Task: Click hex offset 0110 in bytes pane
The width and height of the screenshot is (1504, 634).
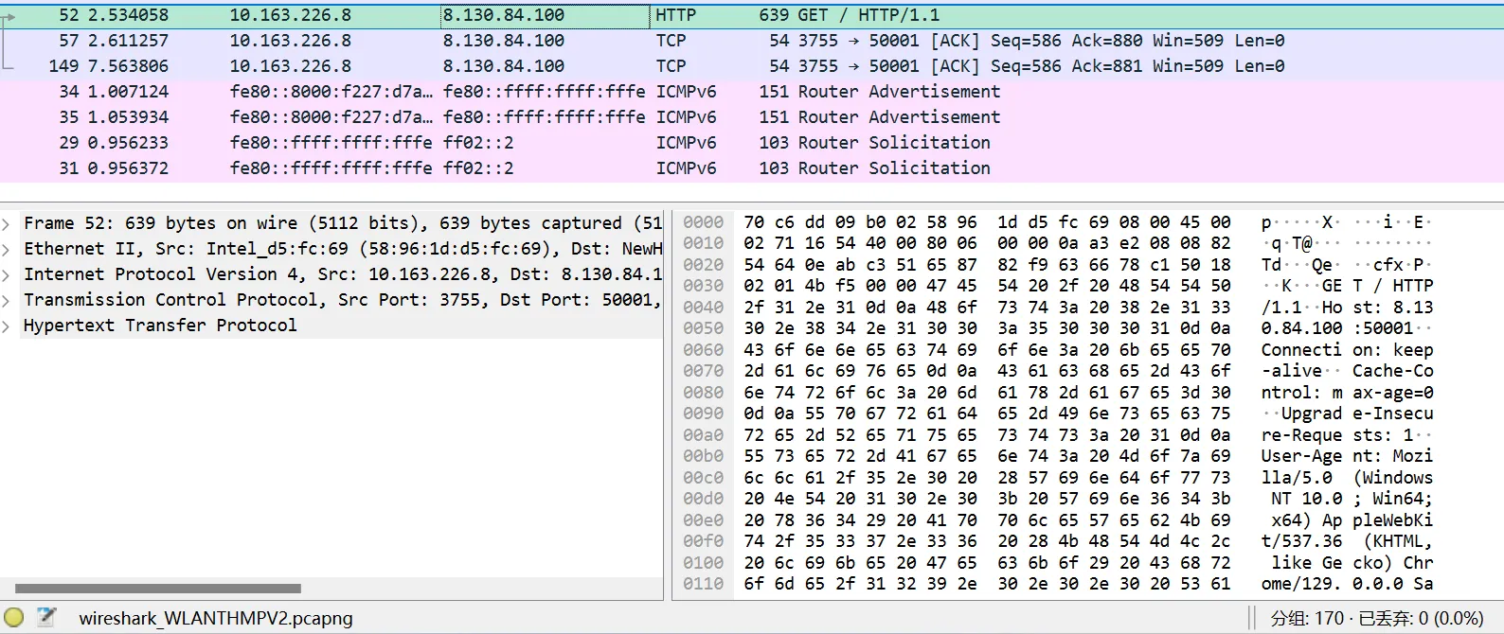Action: pos(704,584)
